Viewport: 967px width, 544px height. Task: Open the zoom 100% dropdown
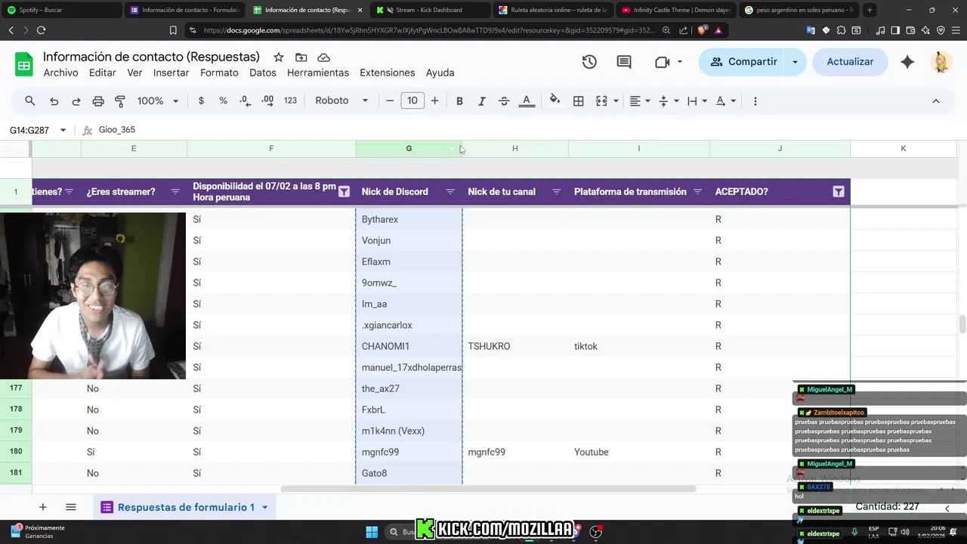tap(158, 100)
